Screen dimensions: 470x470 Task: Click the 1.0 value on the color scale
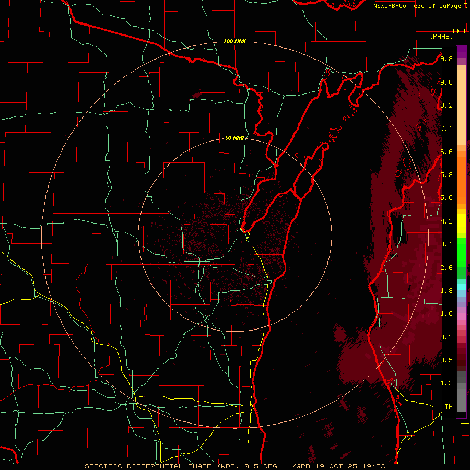coord(446,314)
